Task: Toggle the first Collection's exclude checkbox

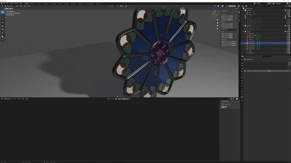Action: tap(286, 10)
